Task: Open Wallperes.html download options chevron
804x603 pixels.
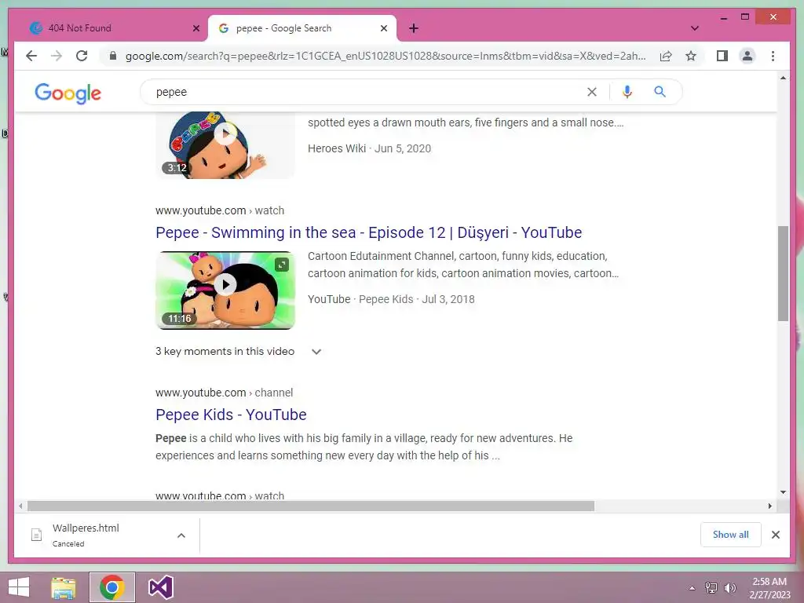Action: tap(181, 535)
